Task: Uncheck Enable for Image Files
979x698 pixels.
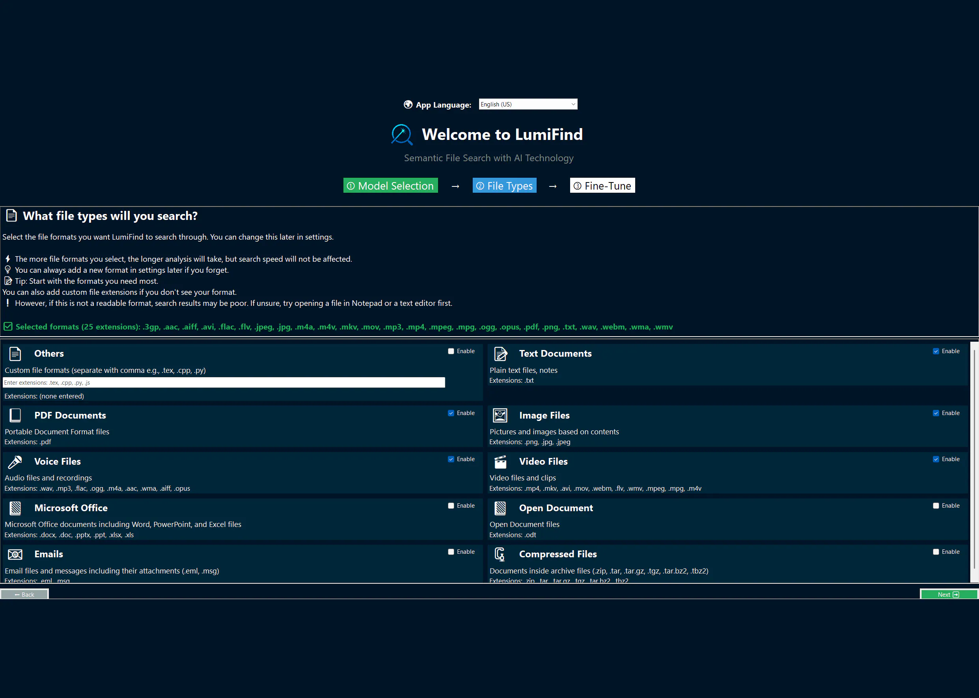Action: point(936,413)
